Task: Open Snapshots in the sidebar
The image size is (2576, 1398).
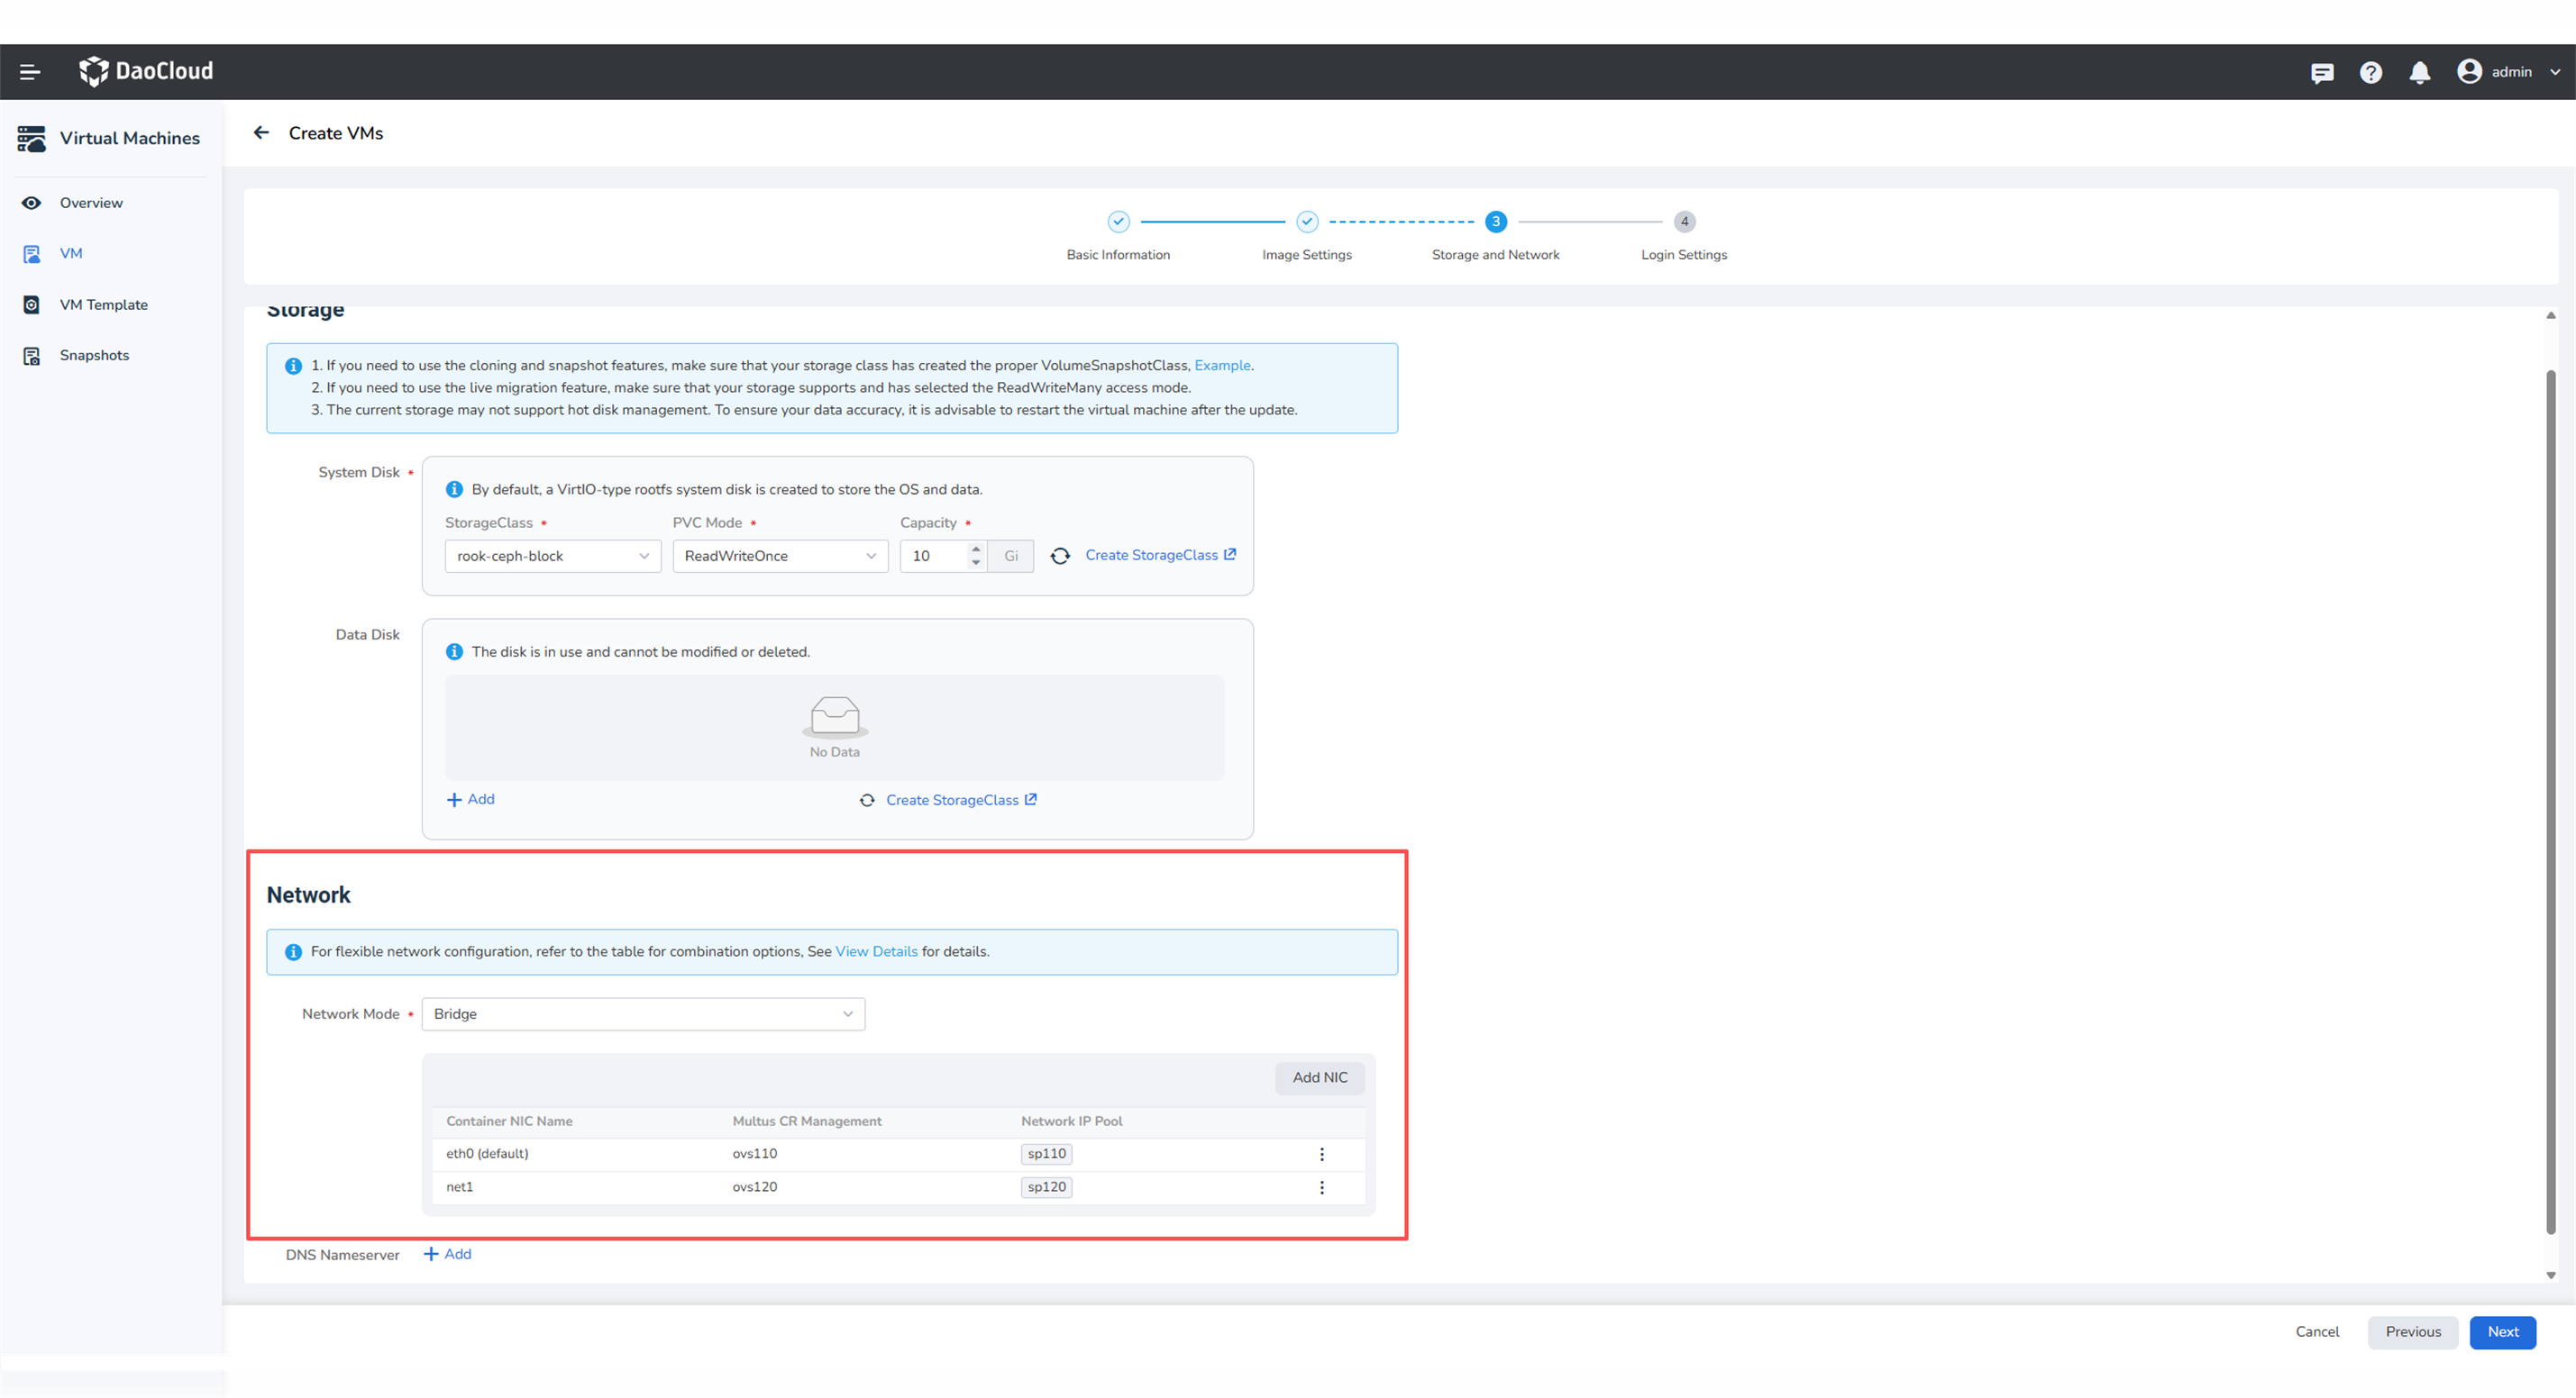Action: pyautogui.click(x=94, y=356)
